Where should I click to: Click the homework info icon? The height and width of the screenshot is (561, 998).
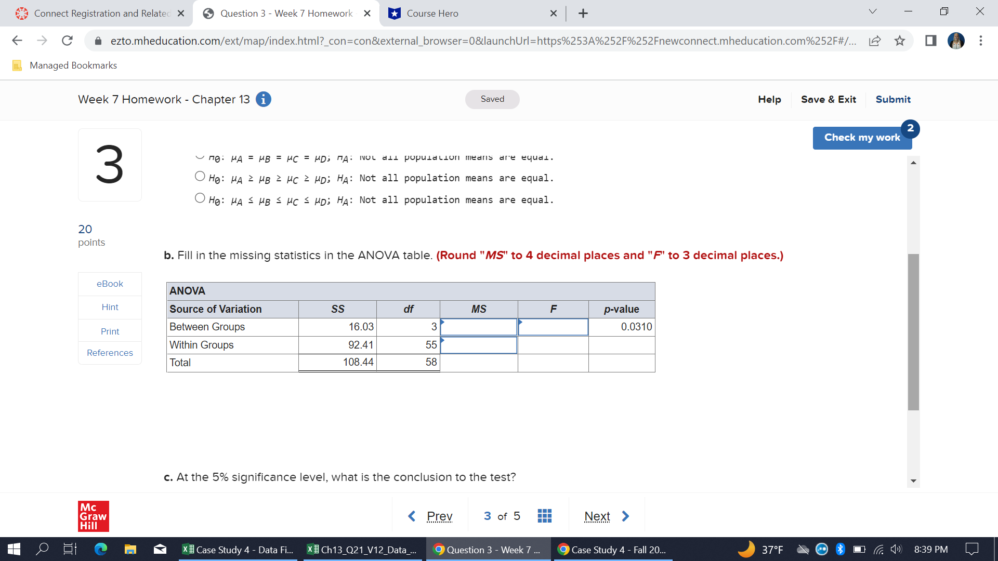coord(264,99)
